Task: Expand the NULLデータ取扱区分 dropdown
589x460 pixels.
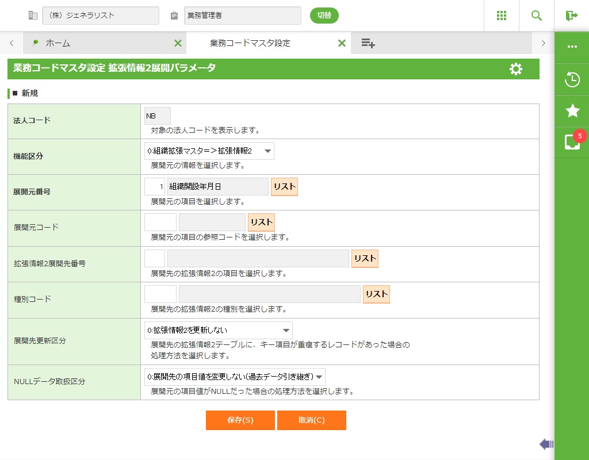Action: pos(235,377)
